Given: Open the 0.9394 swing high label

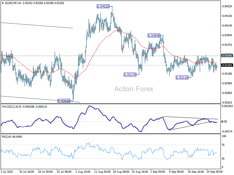Looking at the screenshot, I should point(154,36).
